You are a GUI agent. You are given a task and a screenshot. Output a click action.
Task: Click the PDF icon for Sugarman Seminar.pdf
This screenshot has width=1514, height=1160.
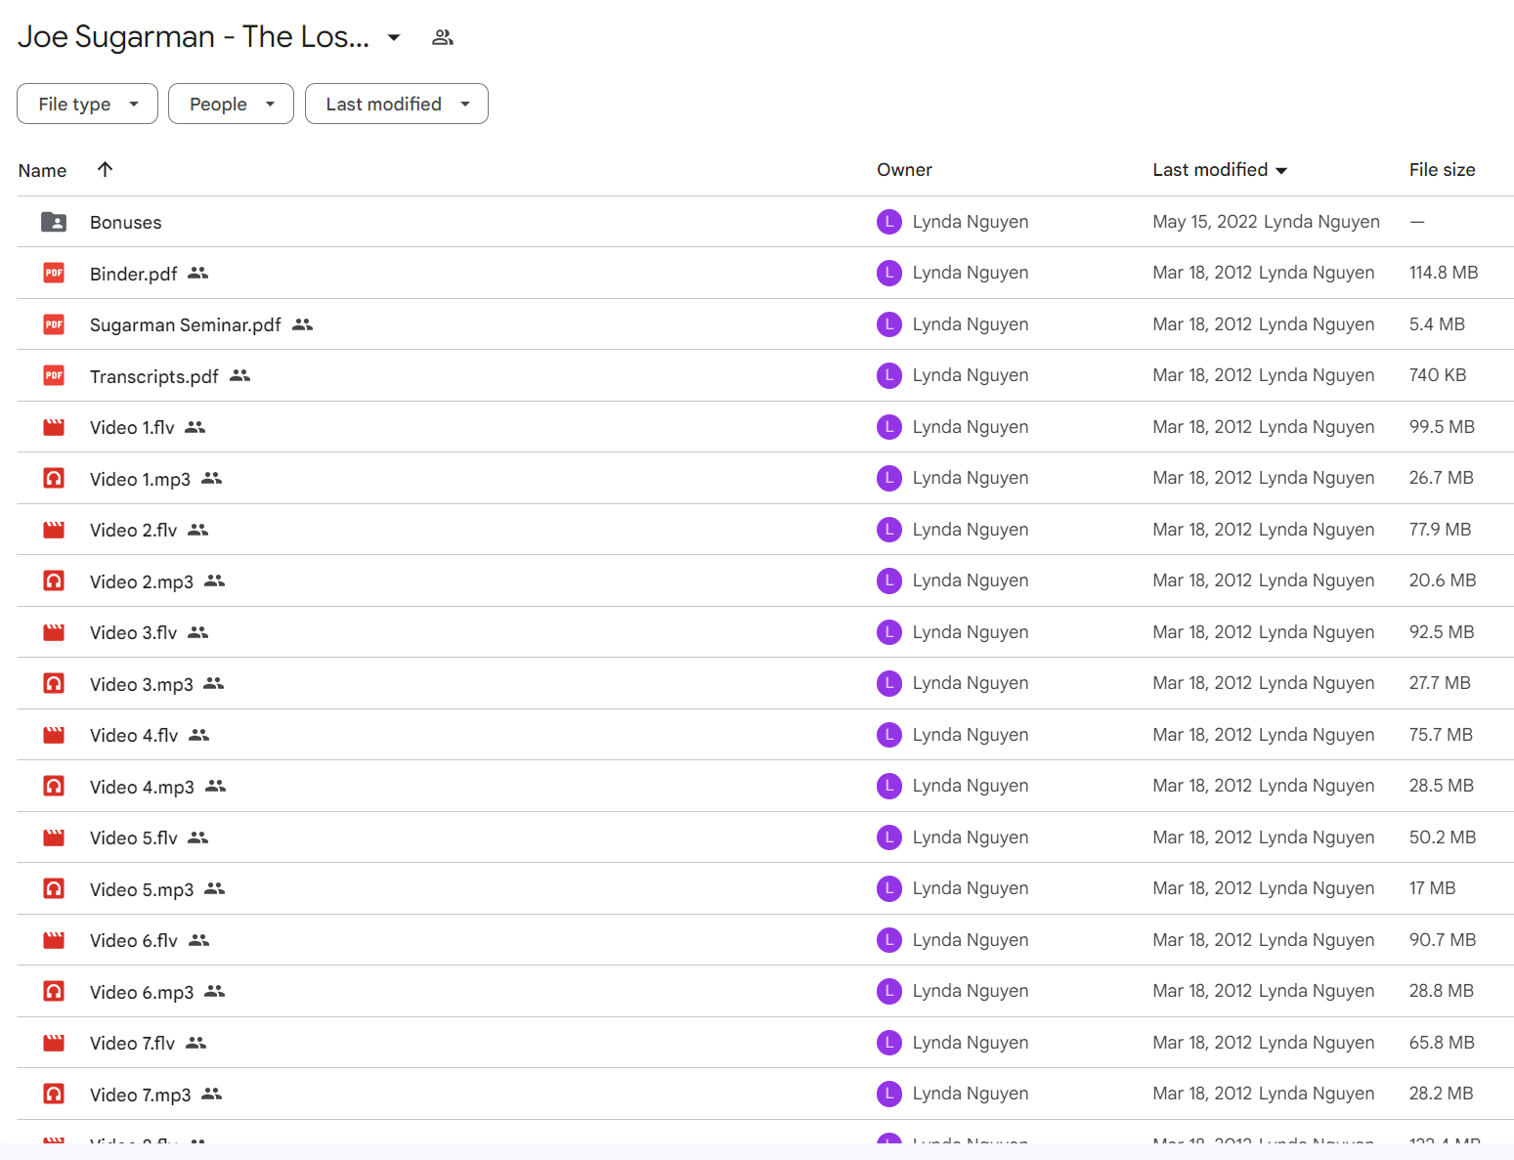(x=54, y=324)
